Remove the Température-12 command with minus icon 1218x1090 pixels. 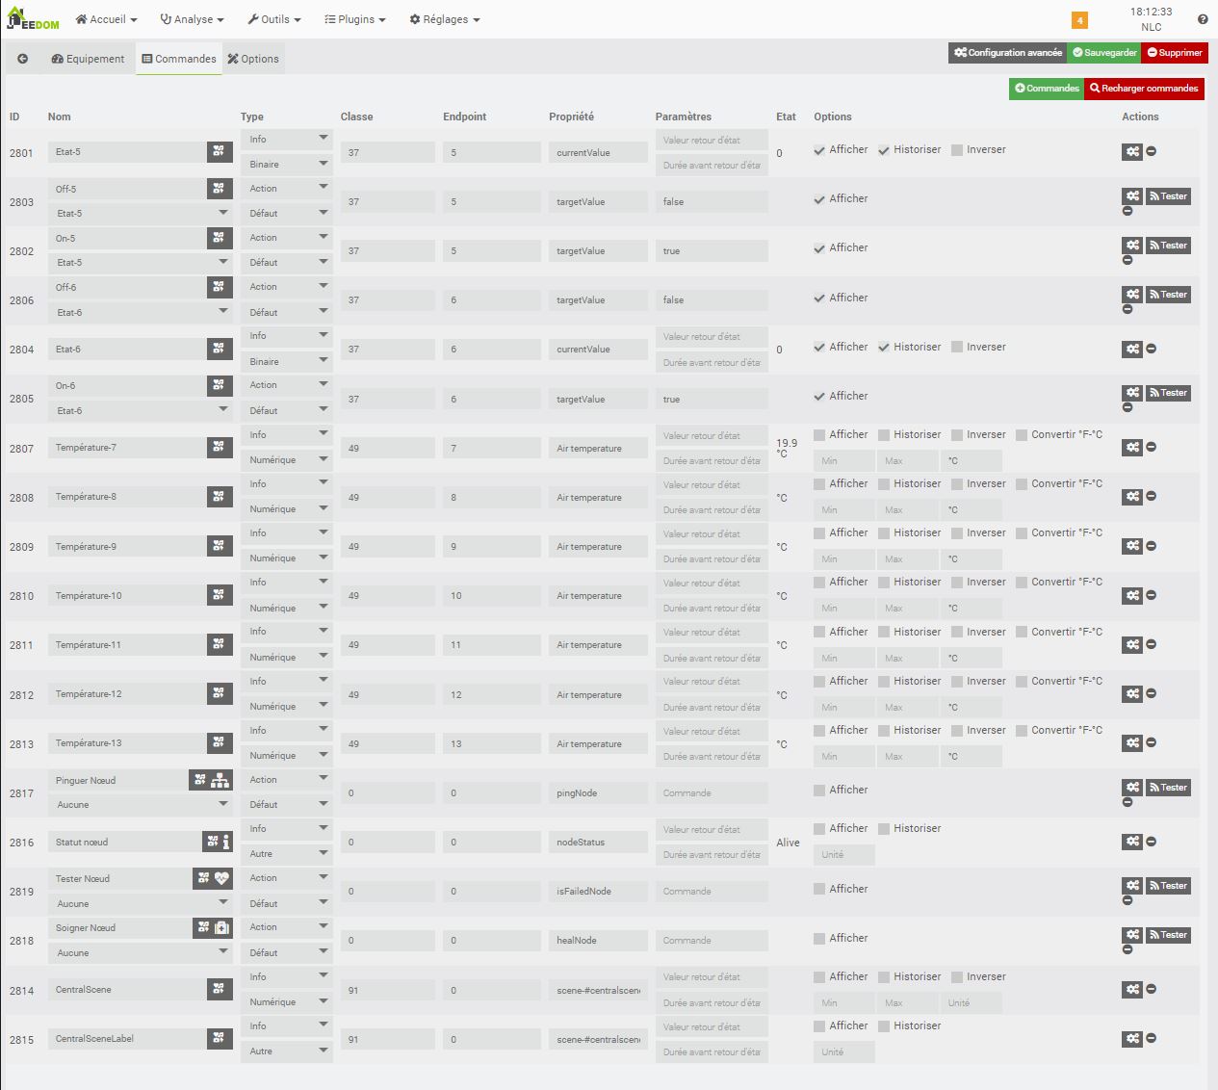(1152, 693)
